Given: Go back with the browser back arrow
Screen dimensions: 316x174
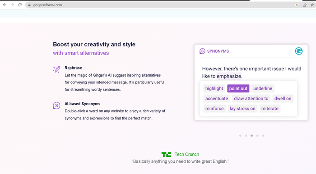Looking at the screenshot, I should coord(5,5).
